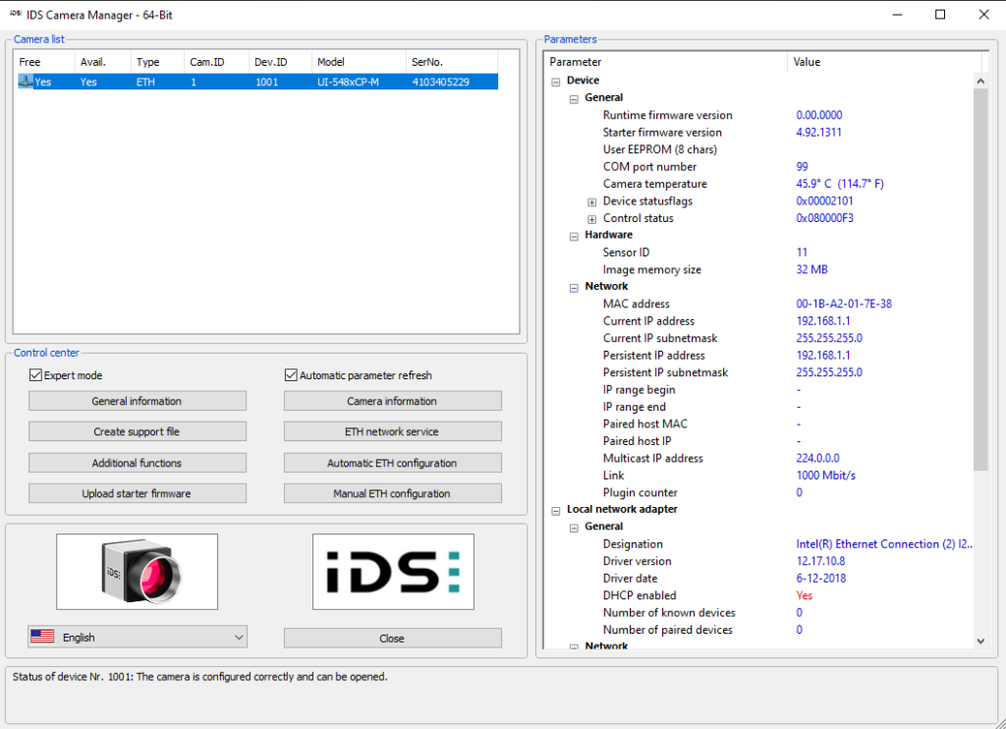Click Create support file
This screenshot has width=1006, height=729.
(138, 431)
